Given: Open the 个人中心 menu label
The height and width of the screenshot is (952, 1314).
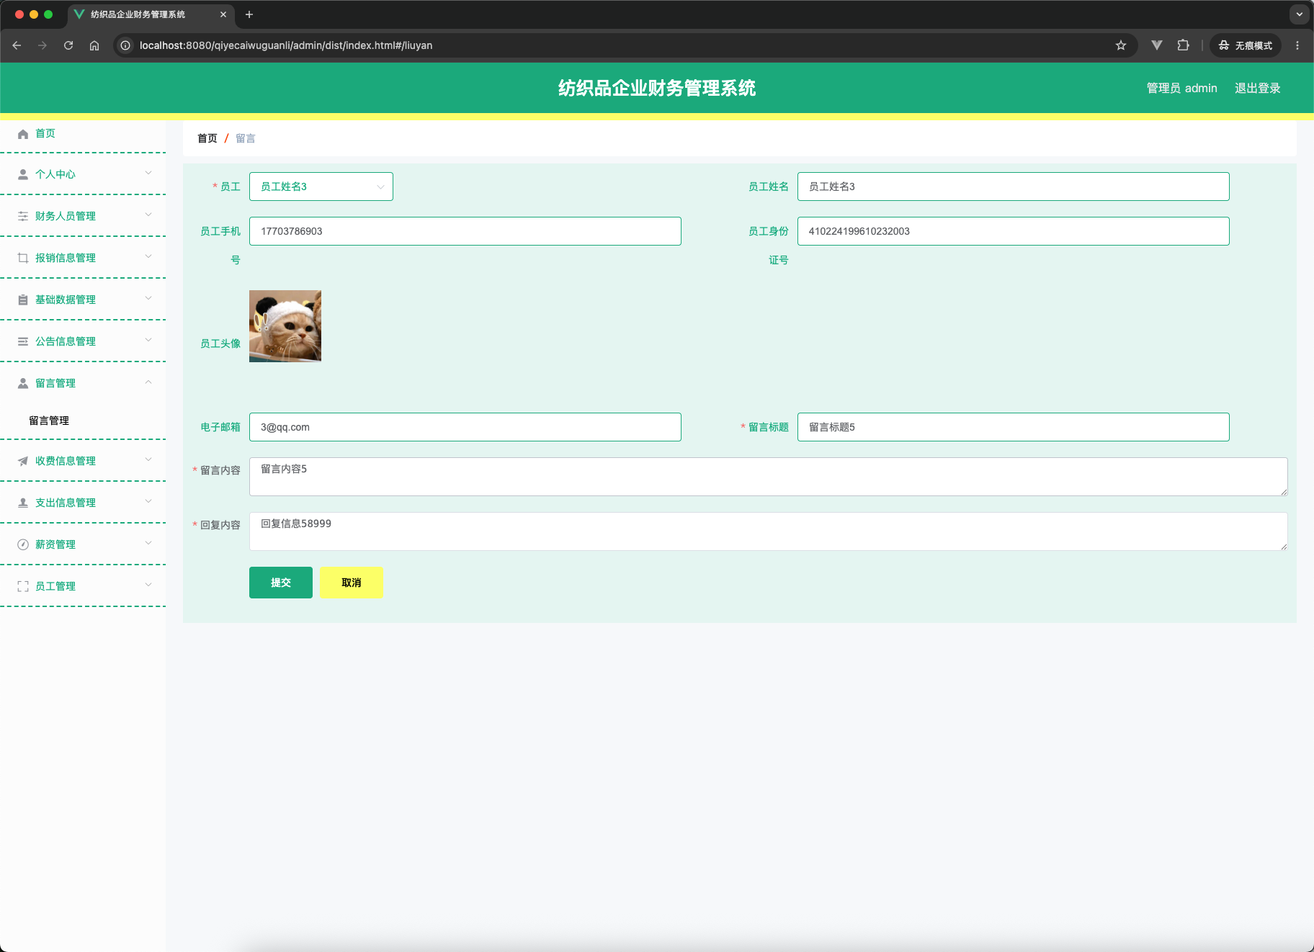Looking at the screenshot, I should pyautogui.click(x=55, y=174).
